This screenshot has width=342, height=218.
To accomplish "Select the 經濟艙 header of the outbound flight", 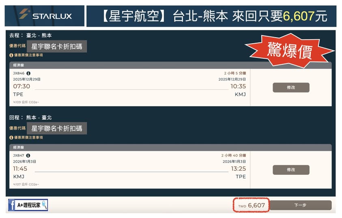I will coord(20,65).
